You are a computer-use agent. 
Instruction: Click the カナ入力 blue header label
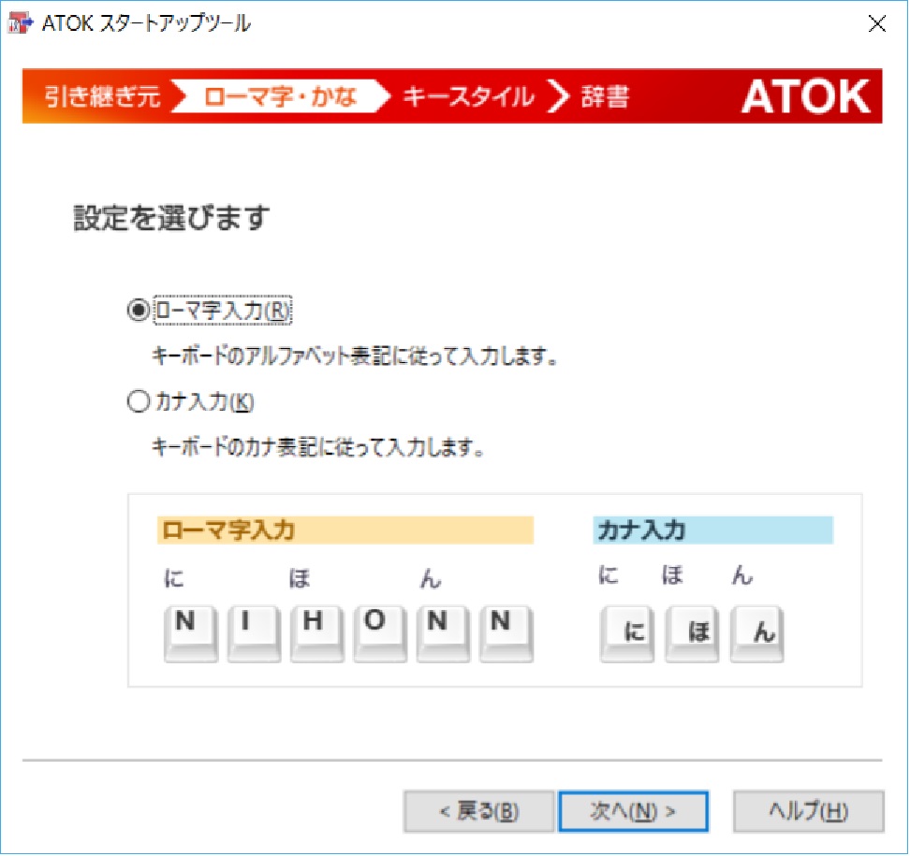[x=713, y=530]
